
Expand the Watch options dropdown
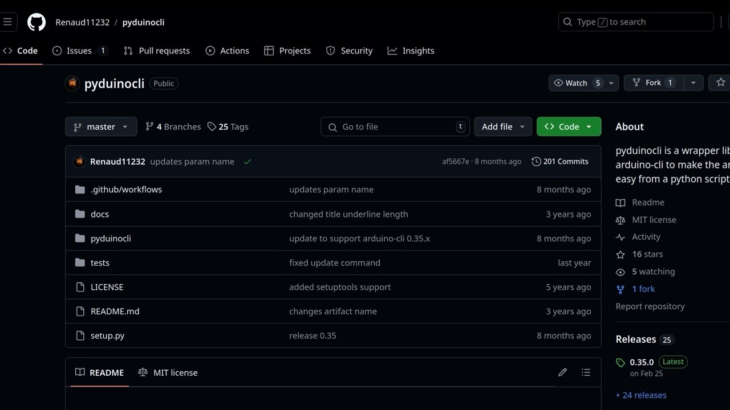click(x=611, y=83)
